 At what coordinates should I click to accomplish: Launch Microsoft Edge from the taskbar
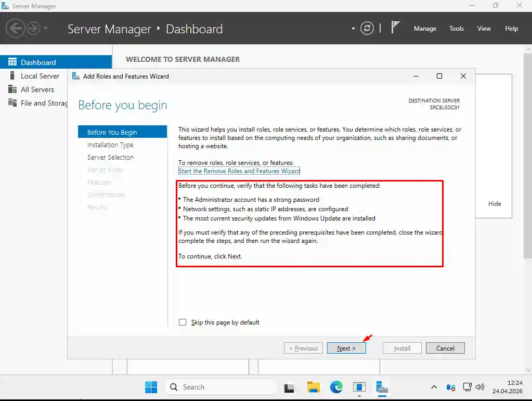pyautogui.click(x=336, y=387)
